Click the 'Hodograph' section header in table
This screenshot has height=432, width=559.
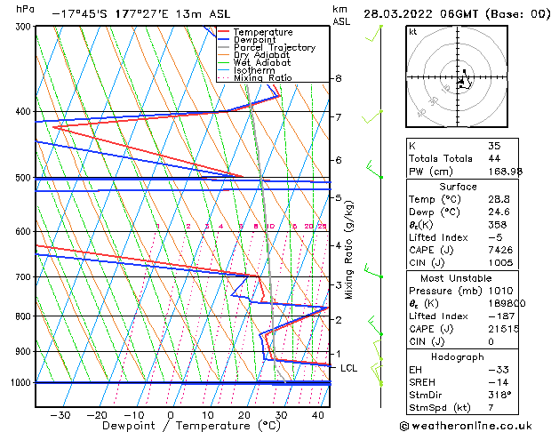coord(458,356)
